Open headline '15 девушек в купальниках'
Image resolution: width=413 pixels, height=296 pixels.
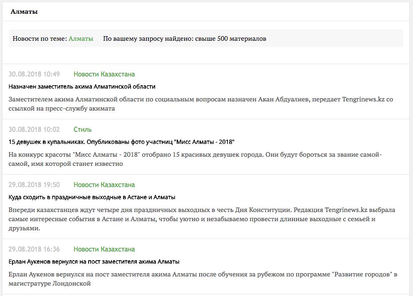pos(121,142)
